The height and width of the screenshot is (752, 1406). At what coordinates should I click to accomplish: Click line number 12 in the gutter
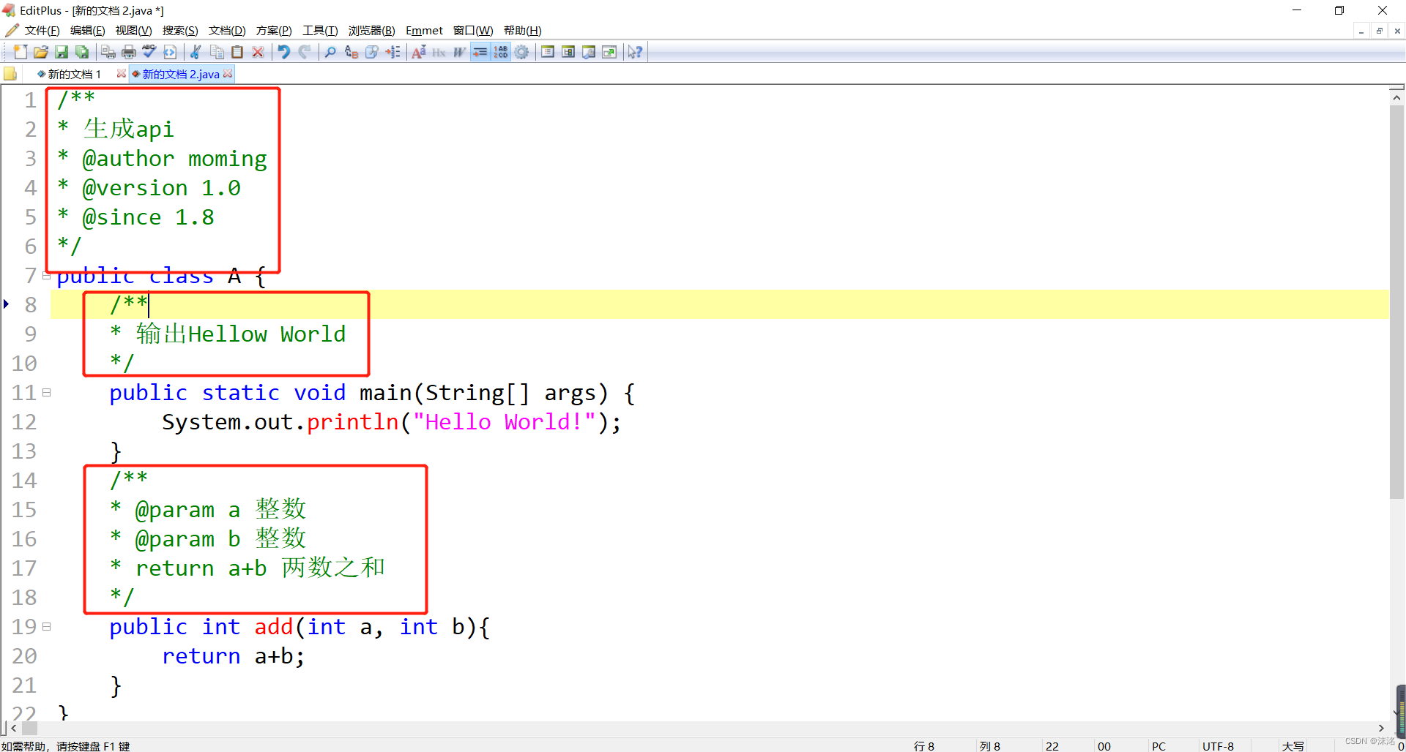click(24, 422)
